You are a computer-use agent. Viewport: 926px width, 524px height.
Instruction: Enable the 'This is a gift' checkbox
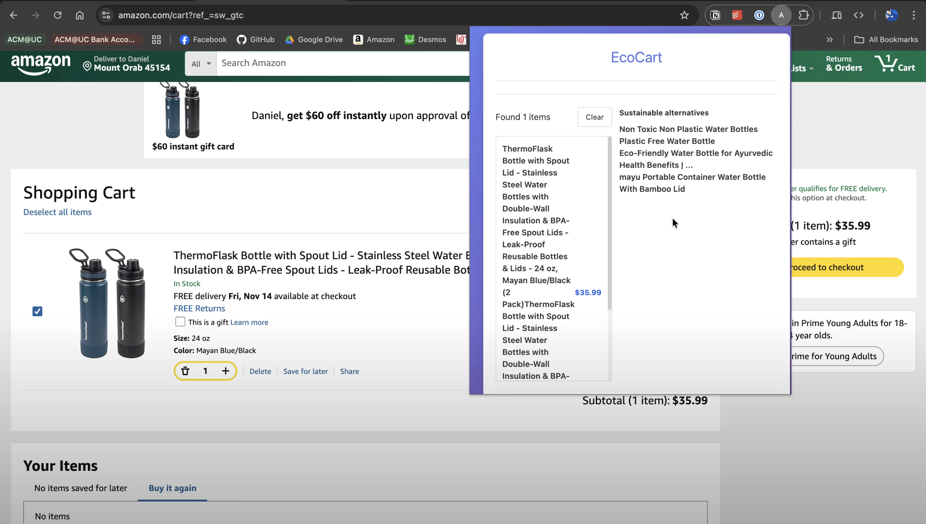click(x=180, y=321)
